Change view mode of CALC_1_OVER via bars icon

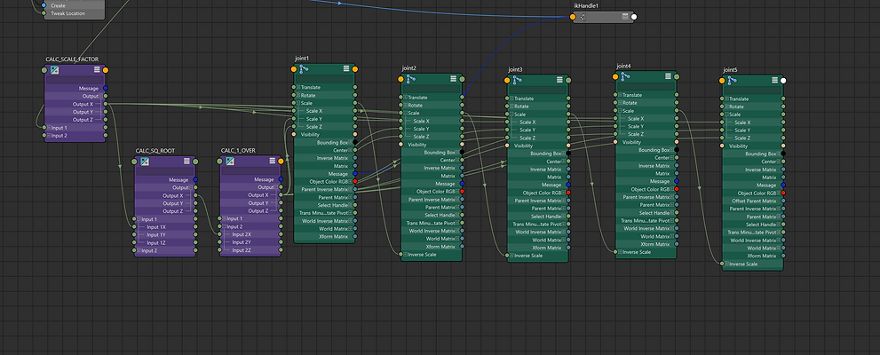pos(273,162)
